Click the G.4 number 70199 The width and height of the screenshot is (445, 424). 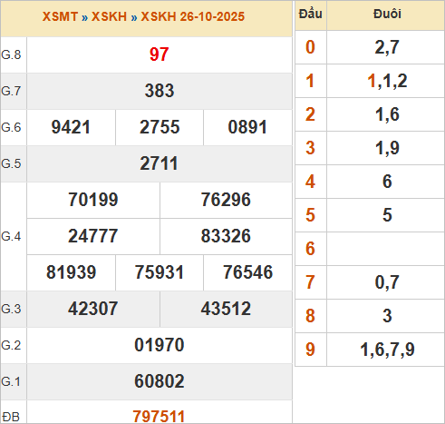93,200
